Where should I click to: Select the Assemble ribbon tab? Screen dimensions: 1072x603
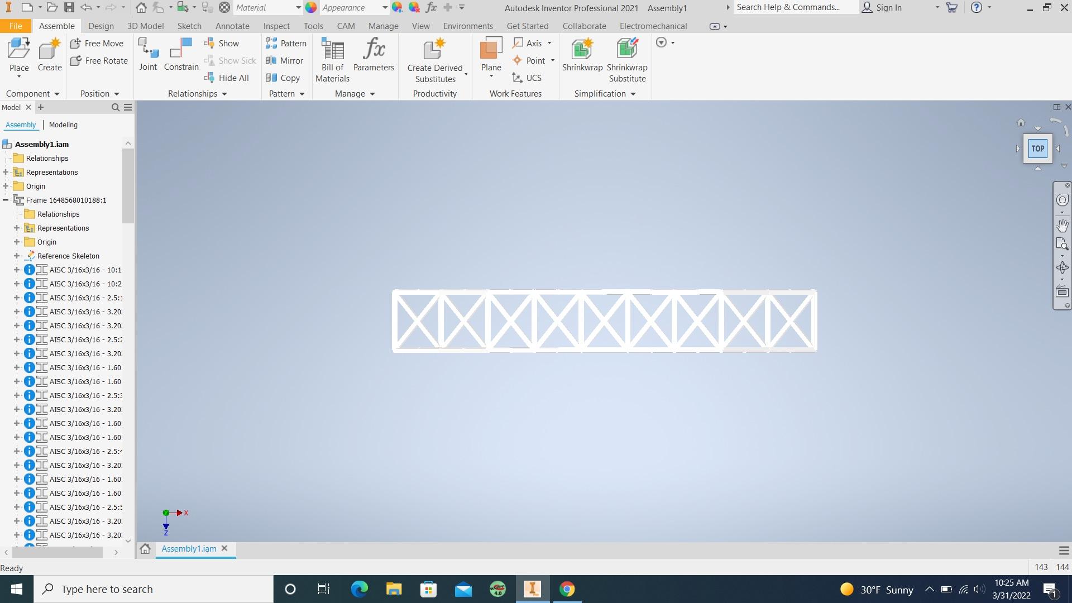pyautogui.click(x=56, y=26)
